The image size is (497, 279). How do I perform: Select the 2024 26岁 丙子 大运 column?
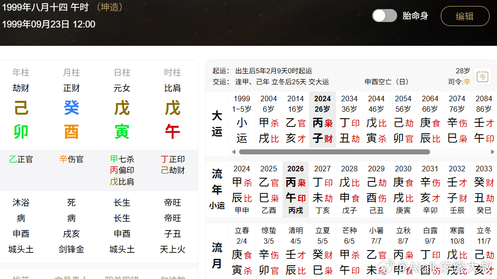322,120
